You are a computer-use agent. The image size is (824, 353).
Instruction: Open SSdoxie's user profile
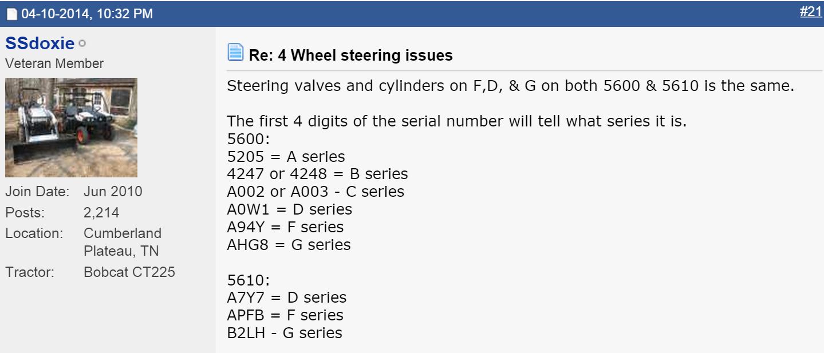[x=40, y=43]
